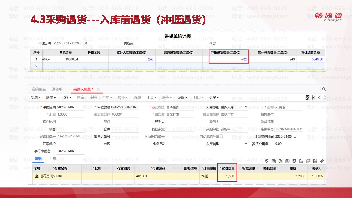Click the gear icon in first detail row
The width and height of the screenshot is (352, 198).
click(x=37, y=176)
